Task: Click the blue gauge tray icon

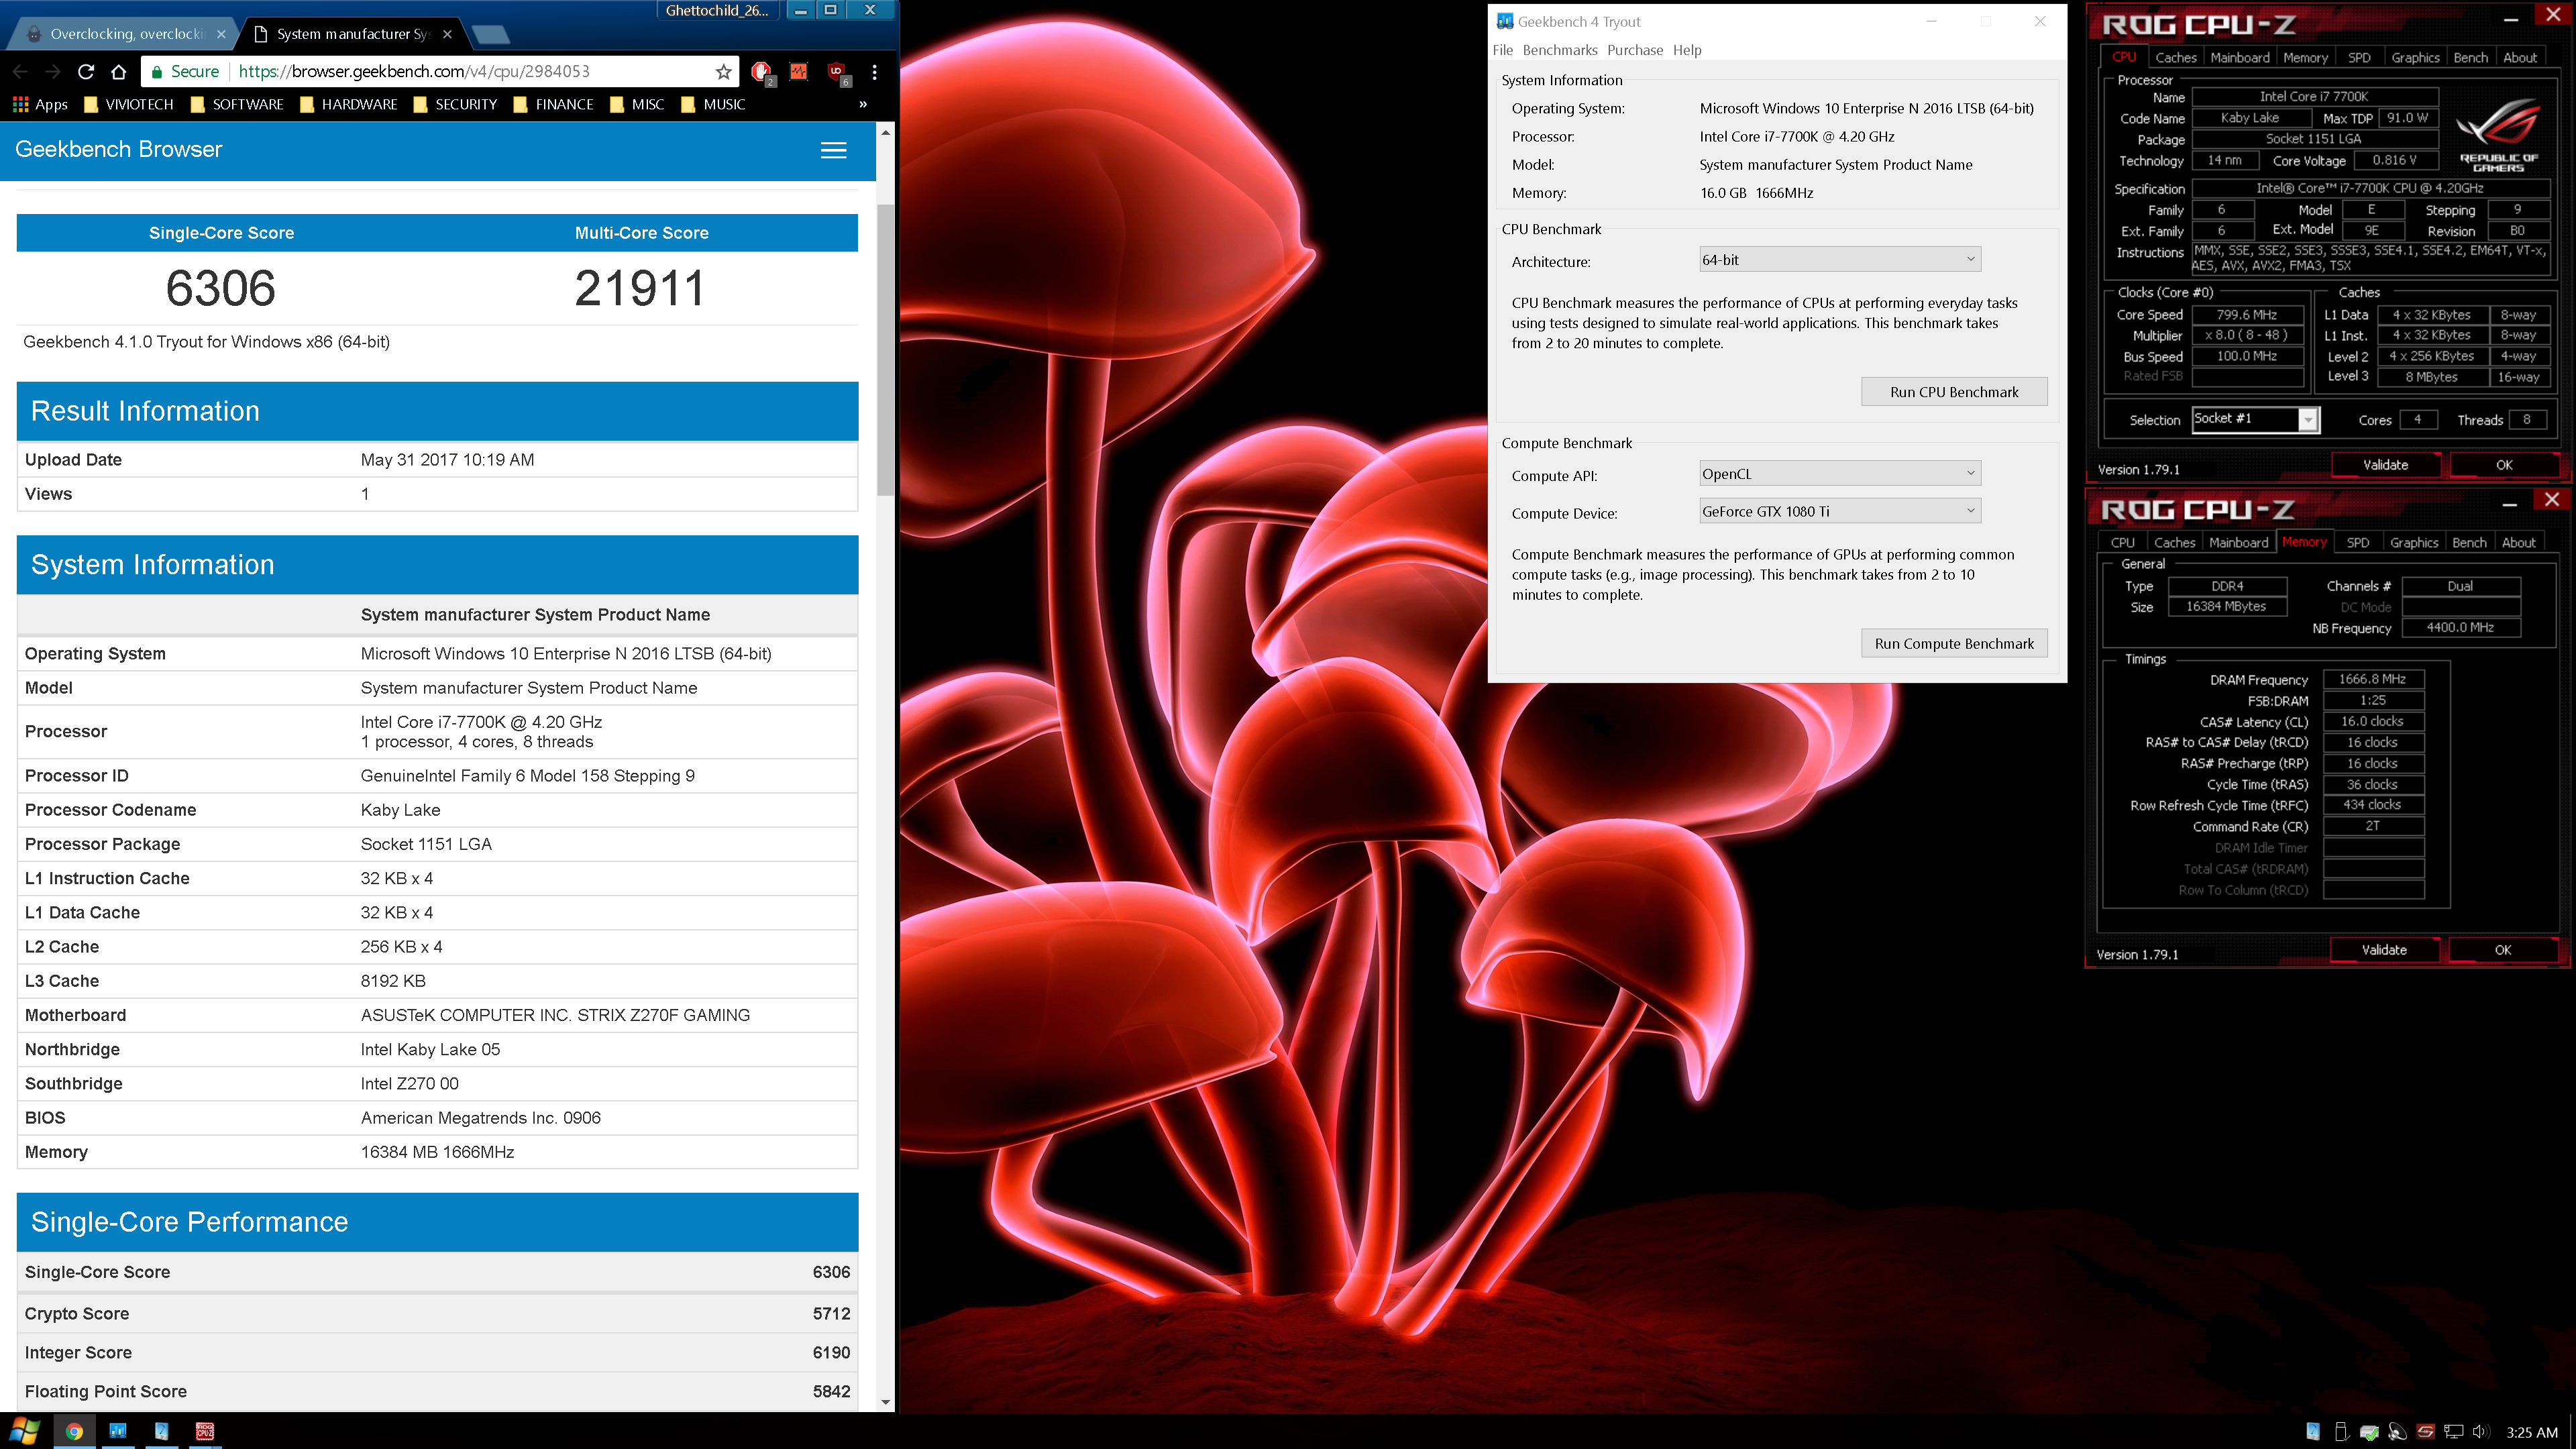Action: [2312, 1432]
